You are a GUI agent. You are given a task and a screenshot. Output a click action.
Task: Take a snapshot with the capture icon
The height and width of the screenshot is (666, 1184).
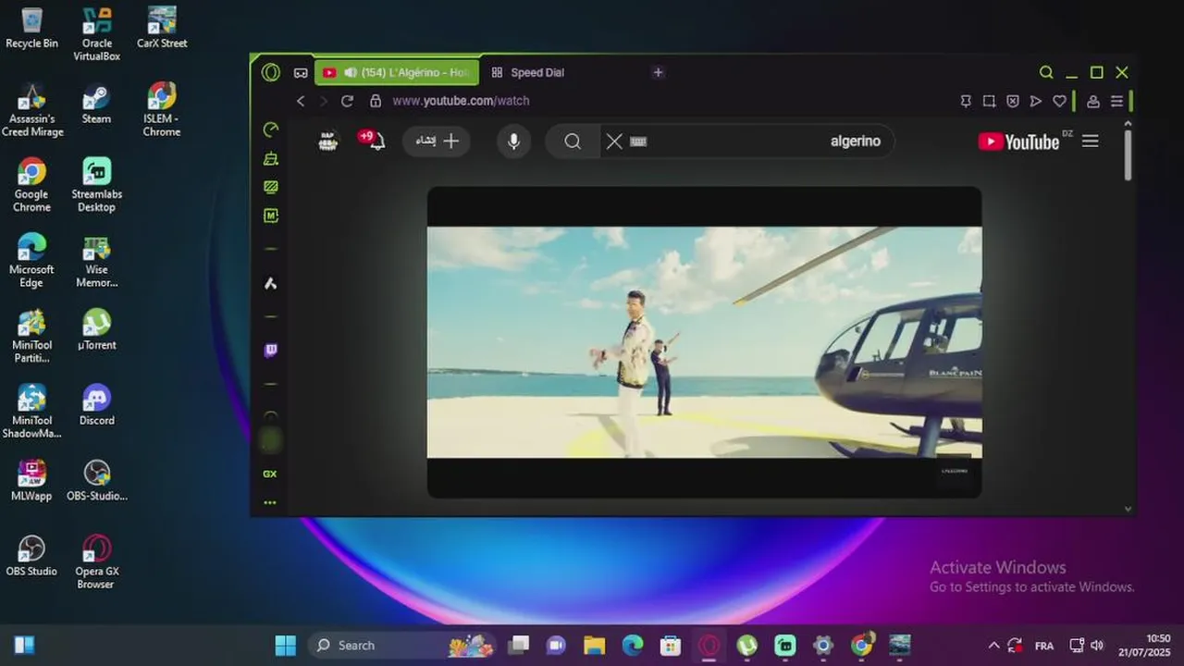coord(989,101)
